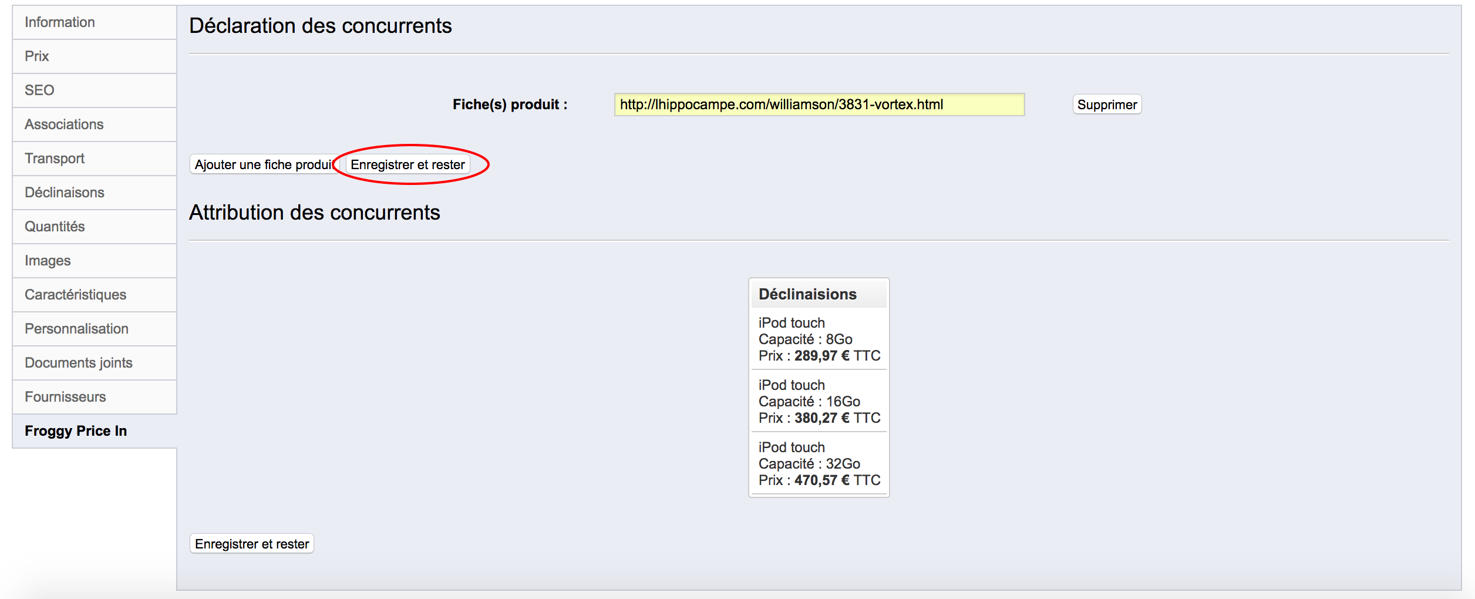Switch to the Prix tab
Viewport: 1475px width, 599px height.
[x=95, y=56]
